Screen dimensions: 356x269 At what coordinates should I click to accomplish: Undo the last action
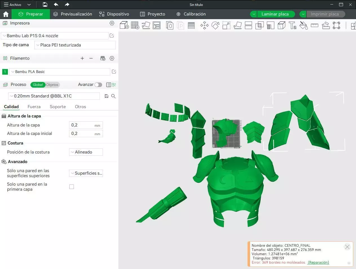(56, 5)
